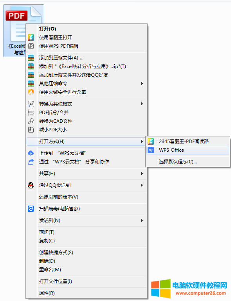Click the archive icon beside 添加到《Excel统计分析与应用》.zip
The image size is (231, 301).
coord(31,66)
